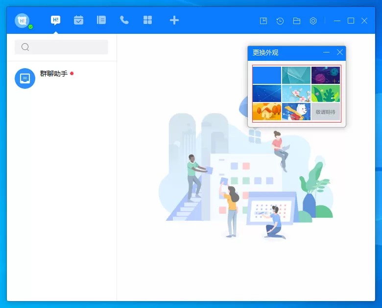Open the applications grid icon
Screen dimensions: 382x308
(147, 20)
